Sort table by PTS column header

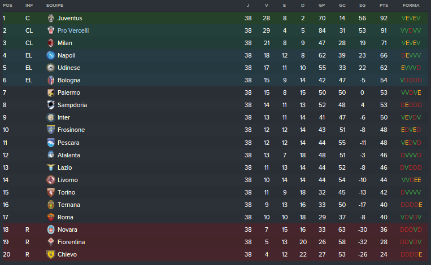(384, 5)
